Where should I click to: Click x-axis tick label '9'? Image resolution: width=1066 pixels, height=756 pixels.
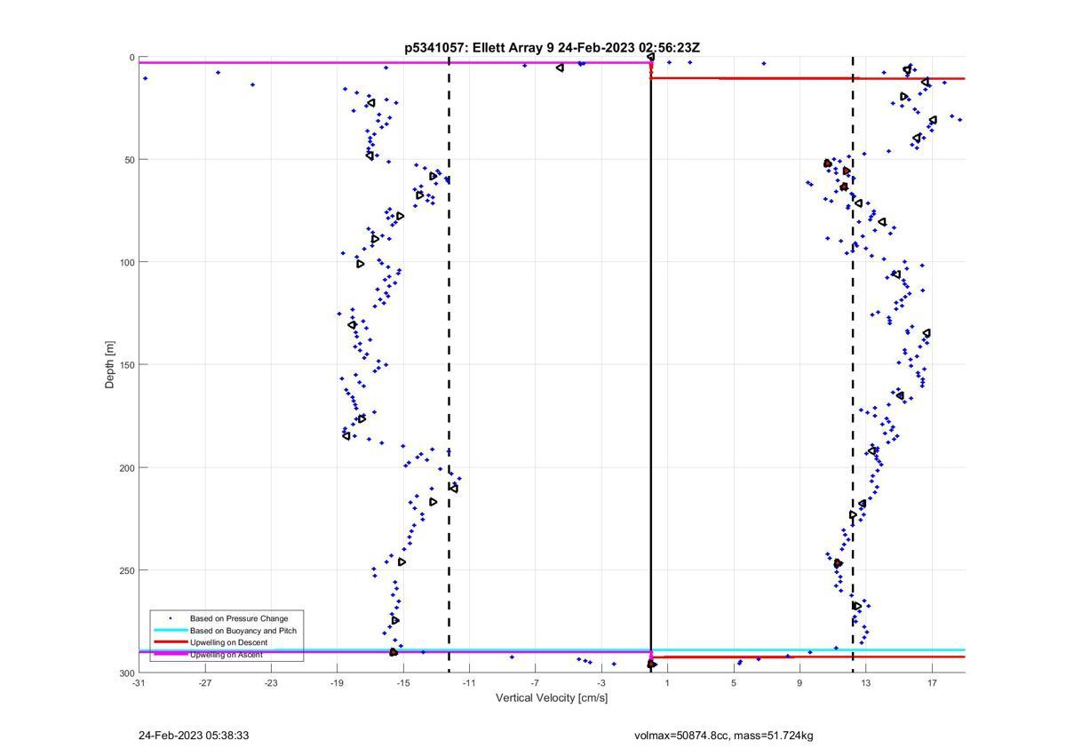pyautogui.click(x=799, y=683)
